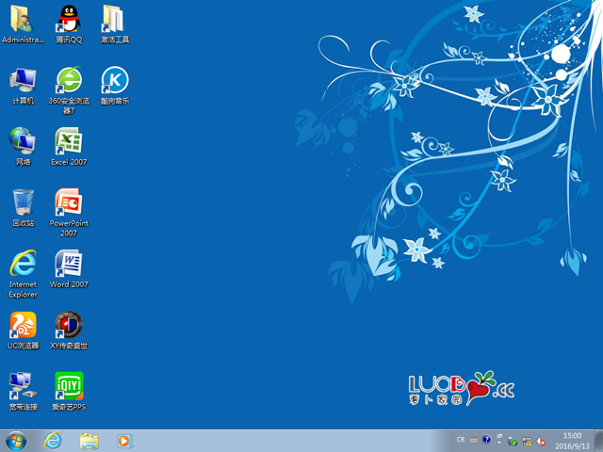Select the 计算机 (Computer) desktop icon

click(x=23, y=86)
